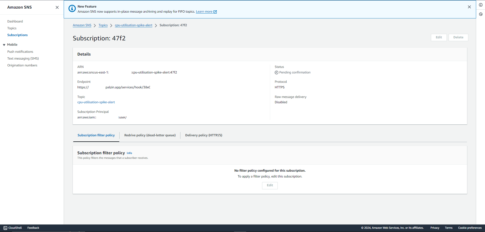Open the external link icon beside Learn more

[x=215, y=12]
